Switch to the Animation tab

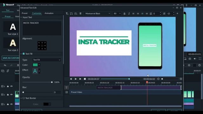point(49,13)
